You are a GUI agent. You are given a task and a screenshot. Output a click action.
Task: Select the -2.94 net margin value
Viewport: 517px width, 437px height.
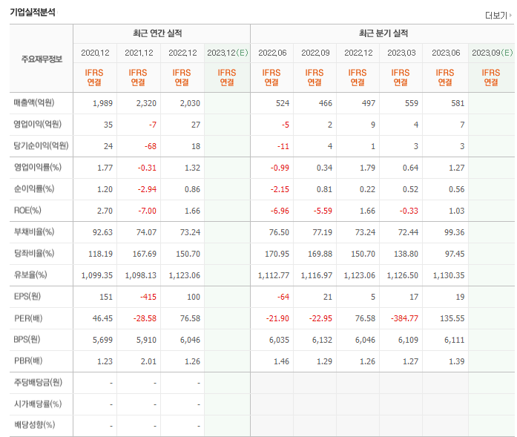(147, 189)
